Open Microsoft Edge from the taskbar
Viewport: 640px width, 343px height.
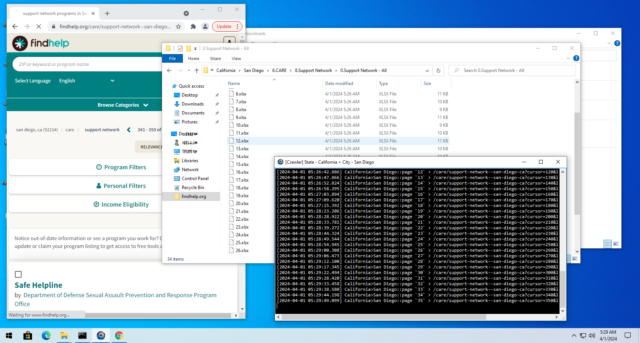46,336
